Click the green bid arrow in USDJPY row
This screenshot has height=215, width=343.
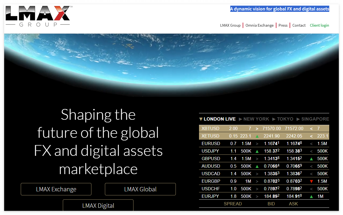257,151
